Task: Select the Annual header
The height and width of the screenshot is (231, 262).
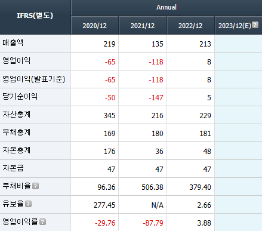Action: click(x=167, y=8)
